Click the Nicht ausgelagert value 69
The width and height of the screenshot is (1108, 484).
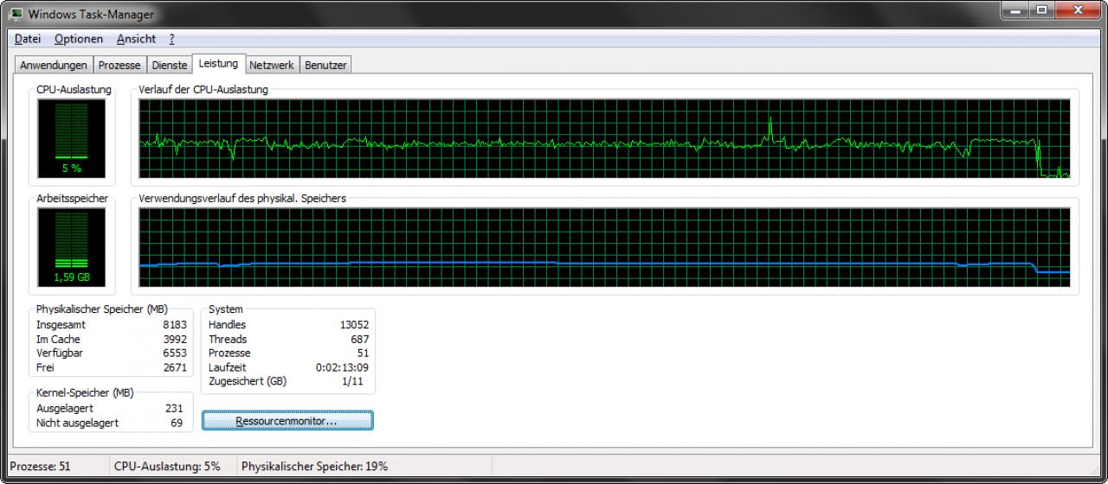[x=177, y=423]
